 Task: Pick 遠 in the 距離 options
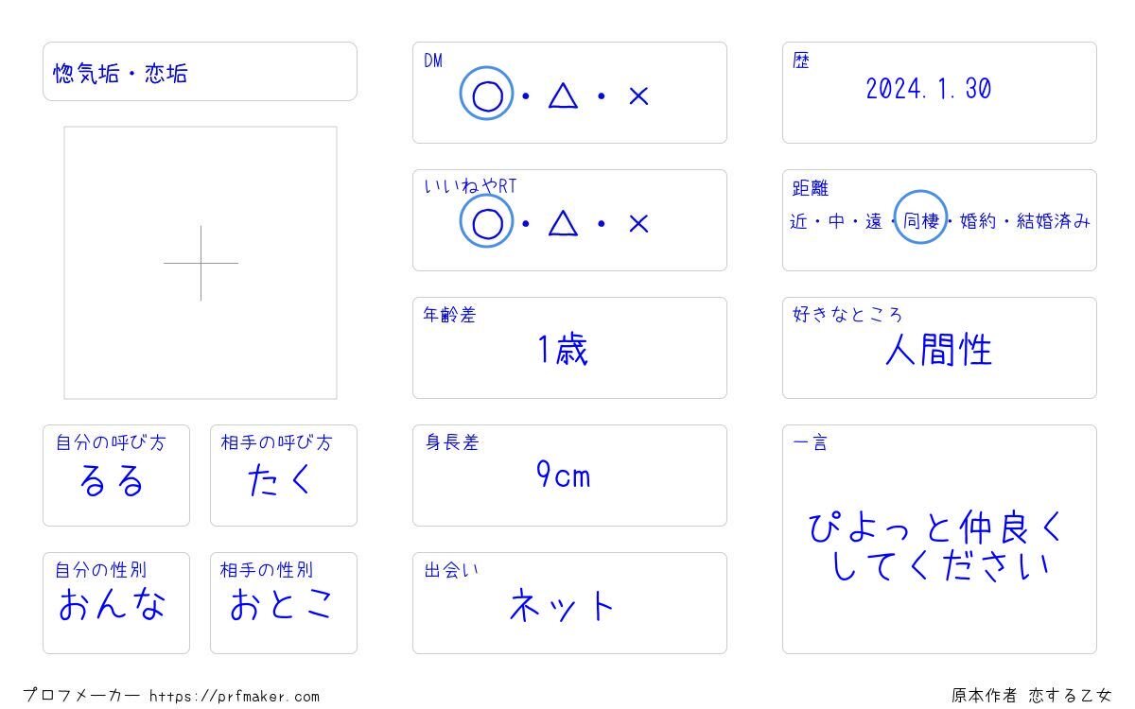tap(873, 222)
